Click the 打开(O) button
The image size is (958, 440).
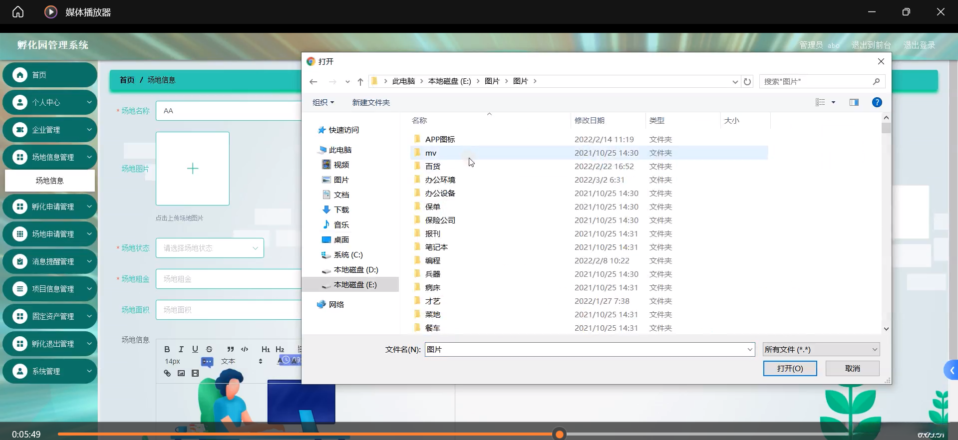coord(790,368)
